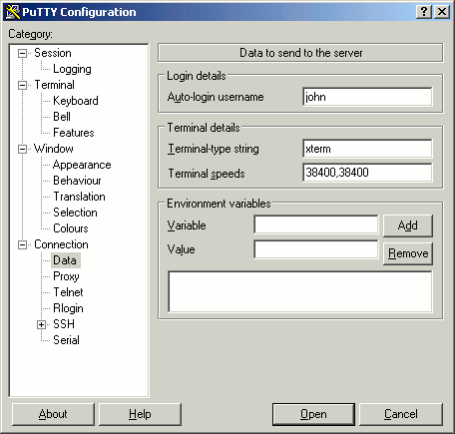The image size is (455, 434).
Task: Open the connection with Open button
Action: (313, 414)
